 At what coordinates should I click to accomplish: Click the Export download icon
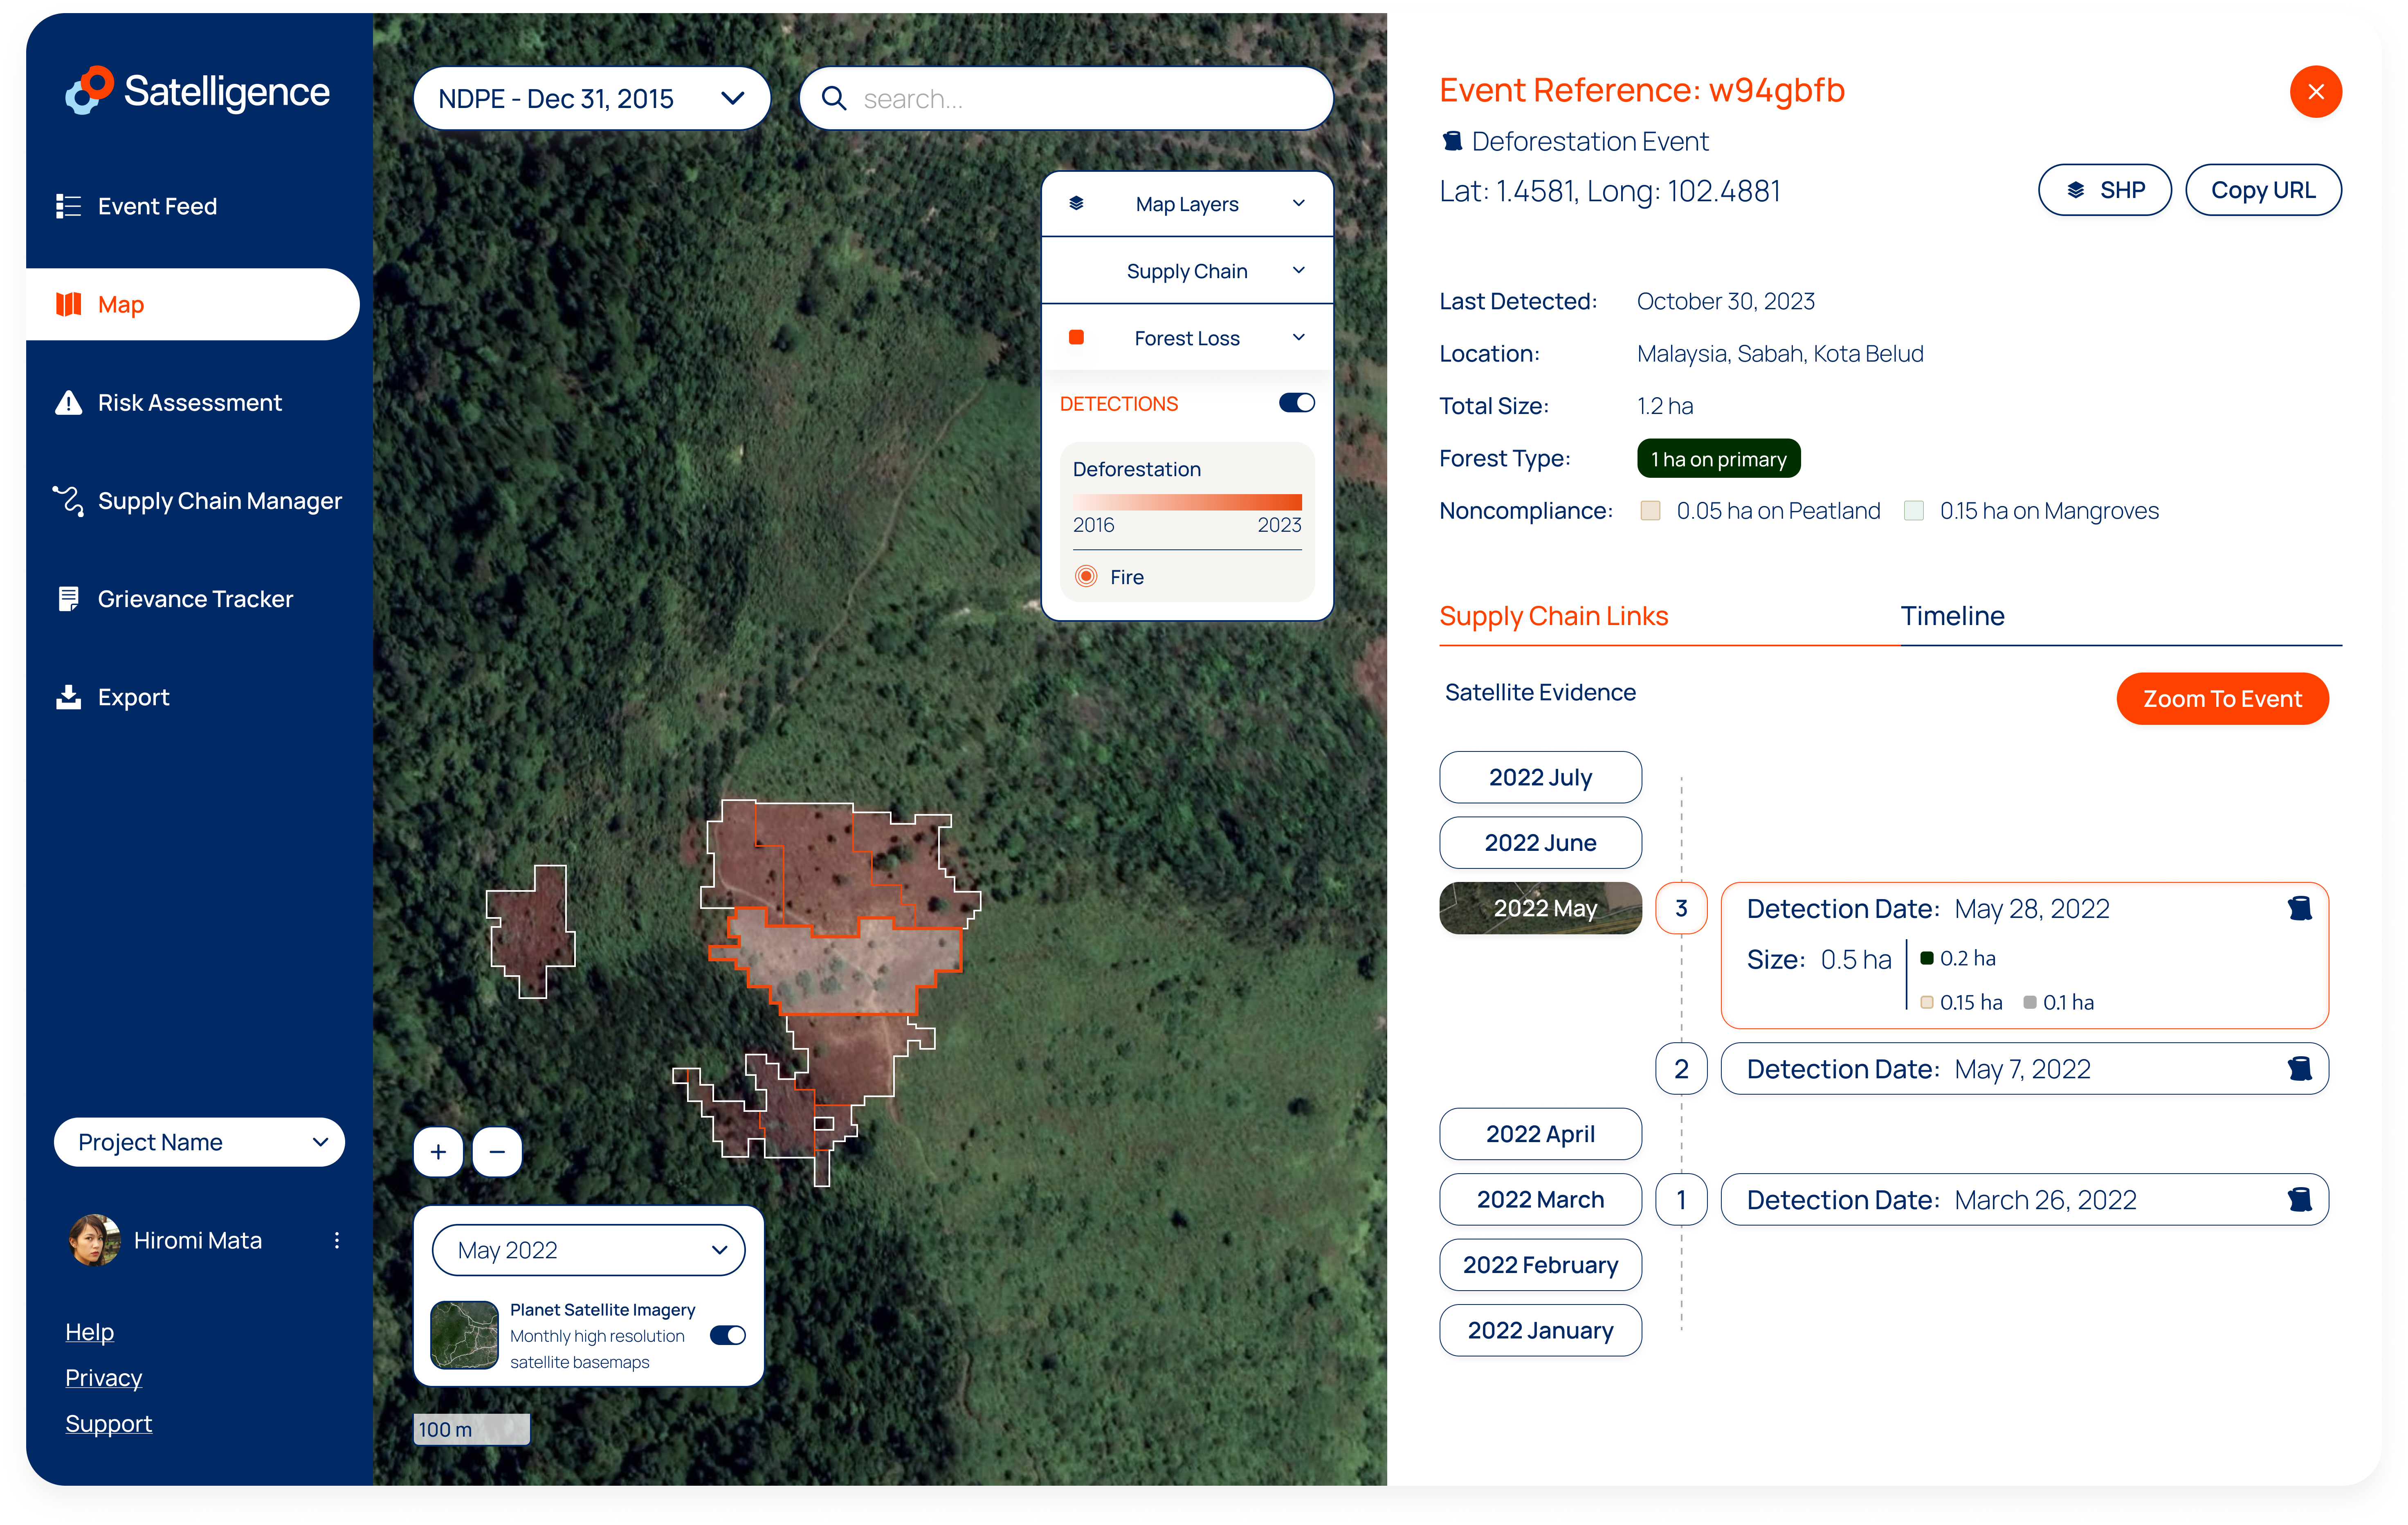pyautogui.click(x=68, y=697)
